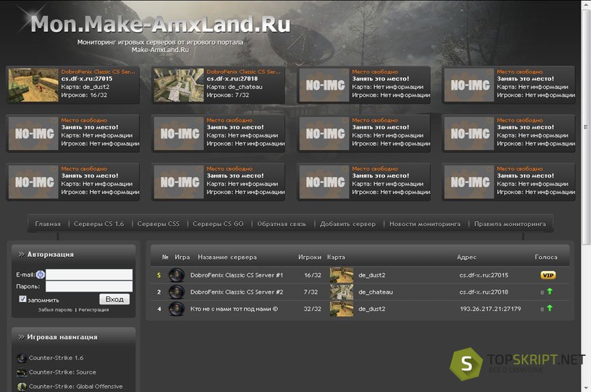Image resolution: width=591 pixels, height=392 pixels.
Task: Click top banner de_dust2 map thumbnail
Action: click(x=34, y=85)
